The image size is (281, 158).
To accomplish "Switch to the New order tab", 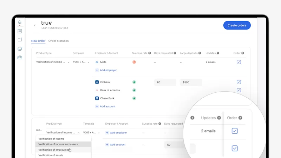I will coord(38,41).
